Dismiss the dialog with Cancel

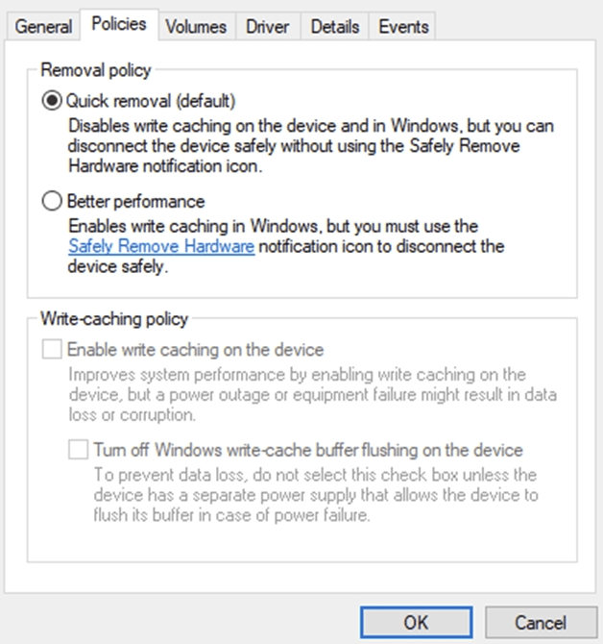541,622
